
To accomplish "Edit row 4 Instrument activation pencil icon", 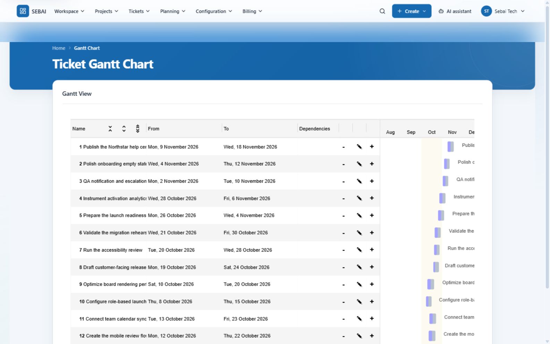I will [x=359, y=198].
